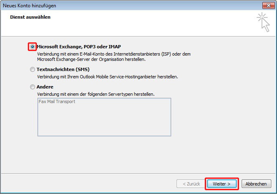Click the Abbrechen button

256,184
